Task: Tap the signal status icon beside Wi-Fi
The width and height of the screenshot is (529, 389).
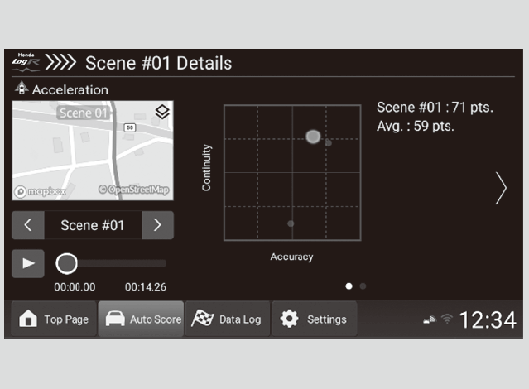Action: pos(429,319)
